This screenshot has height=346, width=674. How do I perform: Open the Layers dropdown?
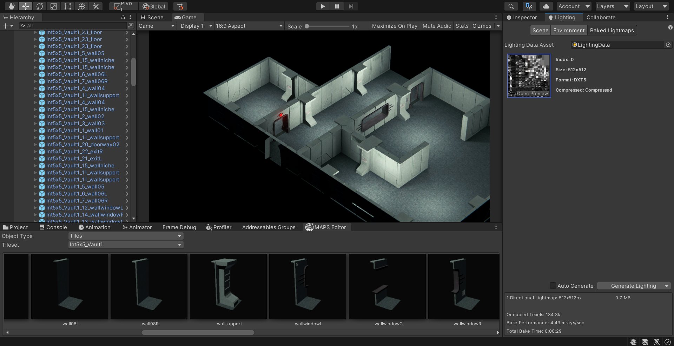click(x=613, y=6)
